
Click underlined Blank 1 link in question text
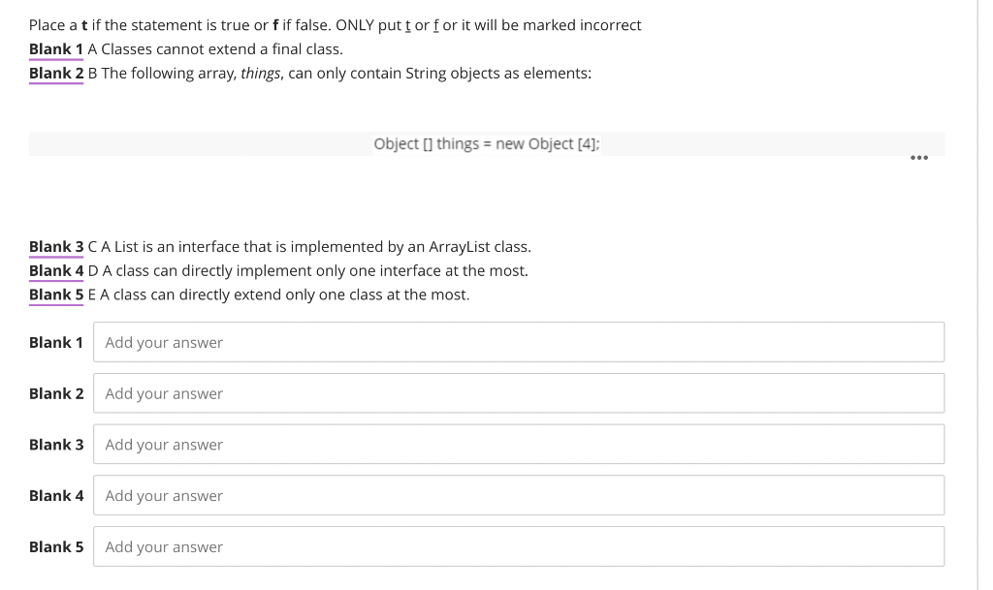(x=55, y=49)
